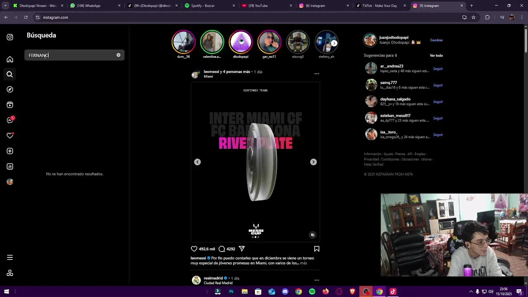This screenshot has height=297, width=528.
Task: Follow esteban_mesa817
Action: coord(438,118)
